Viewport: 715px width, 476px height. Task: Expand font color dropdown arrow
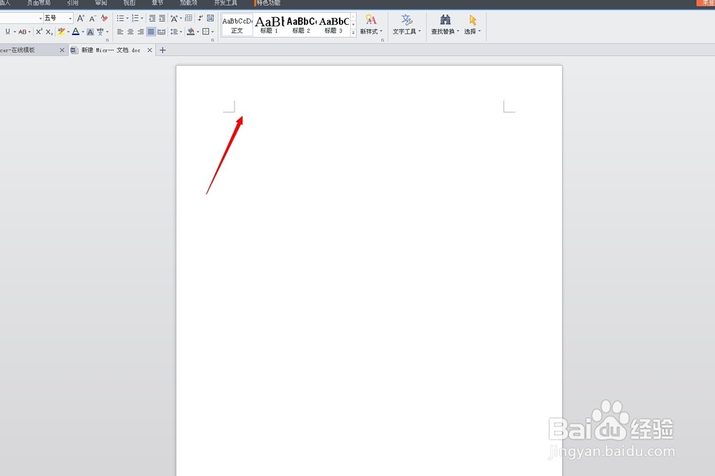point(83,32)
